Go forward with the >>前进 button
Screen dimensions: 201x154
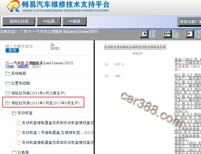74,21
